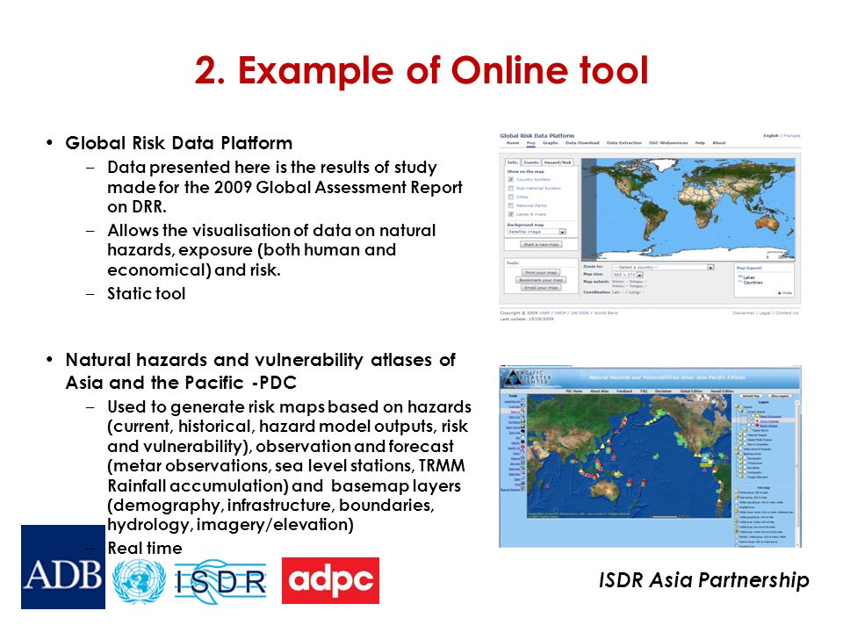Viewport: 843px width, 632px height.
Task: Switch to the Hazard/Risk tab
Action: 558,162
